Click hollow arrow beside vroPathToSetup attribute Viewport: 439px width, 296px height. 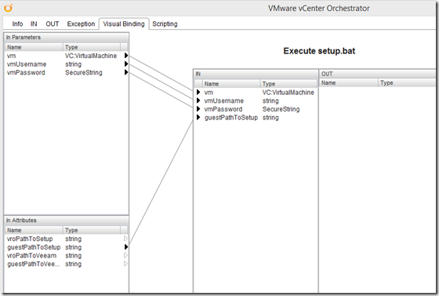pos(125,239)
